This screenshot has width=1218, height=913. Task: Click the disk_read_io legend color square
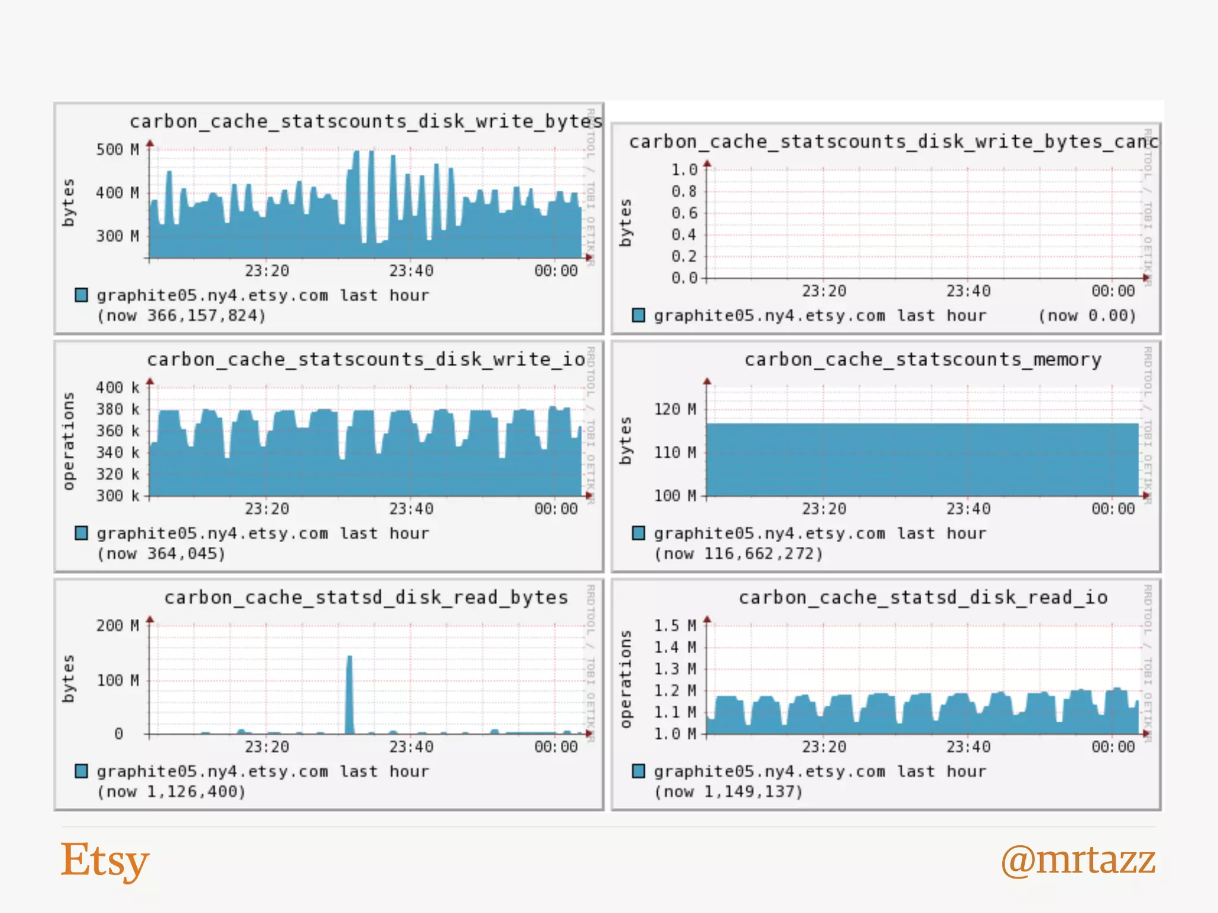[639, 771]
